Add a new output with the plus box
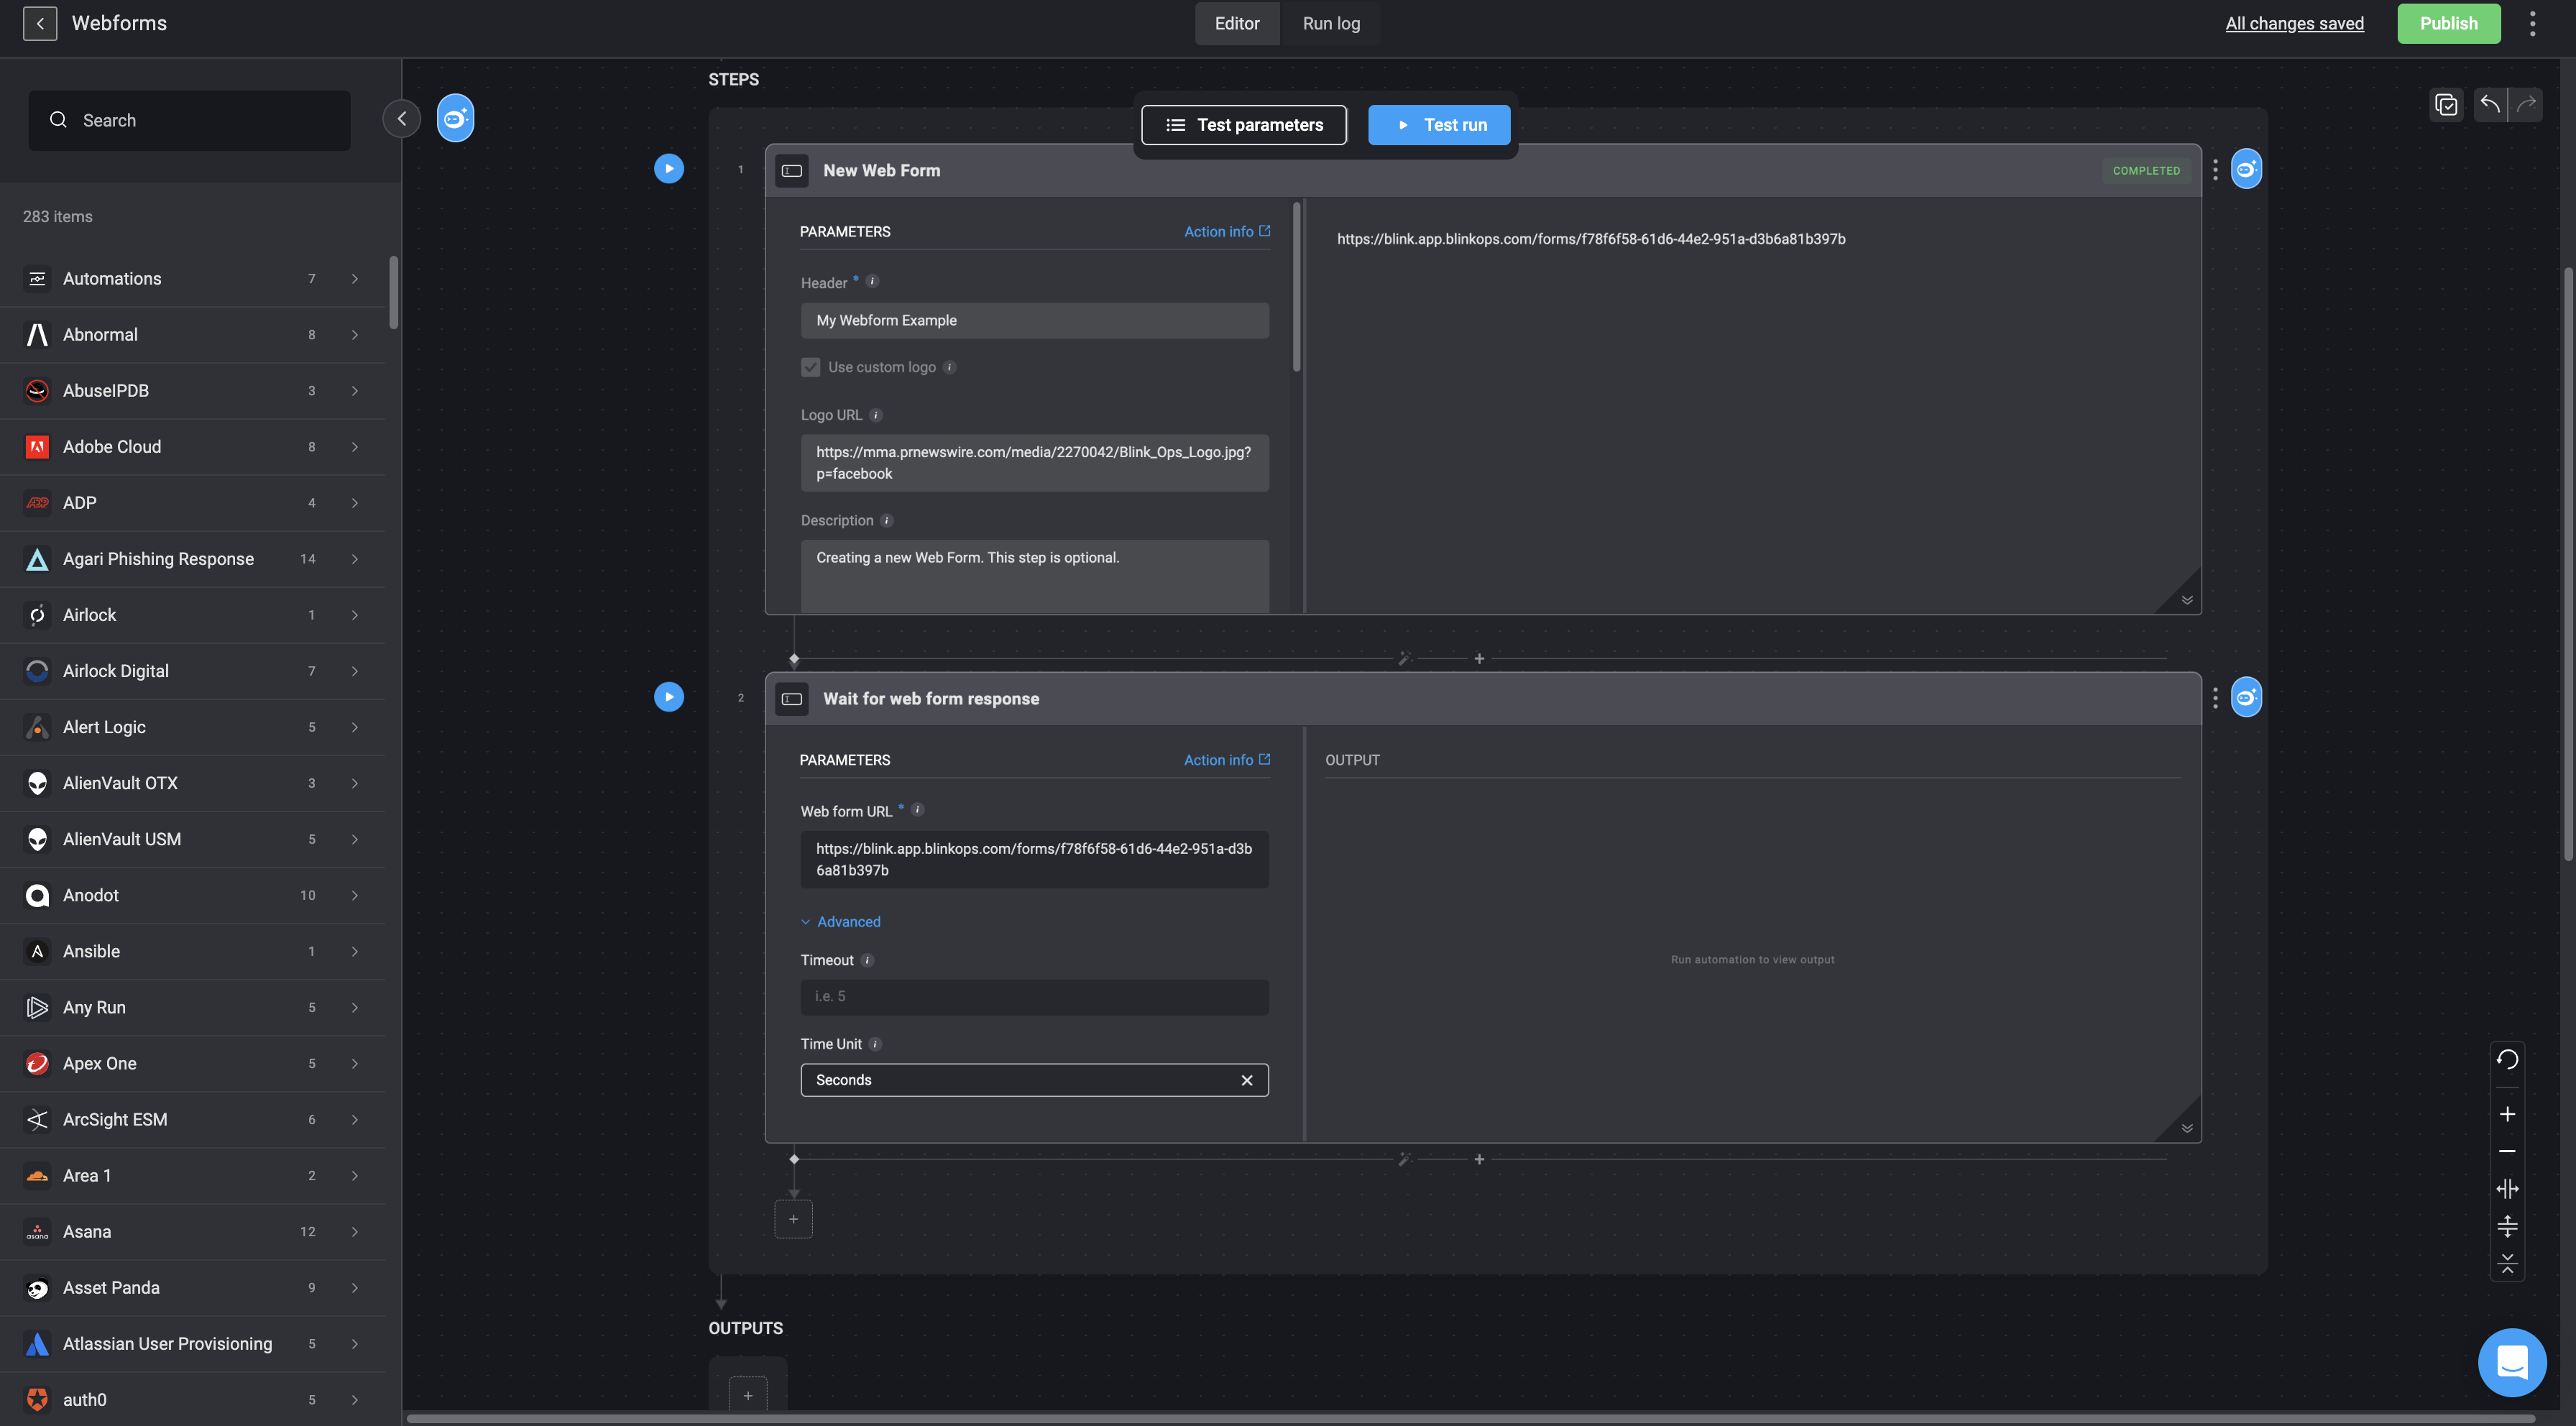 point(748,1395)
